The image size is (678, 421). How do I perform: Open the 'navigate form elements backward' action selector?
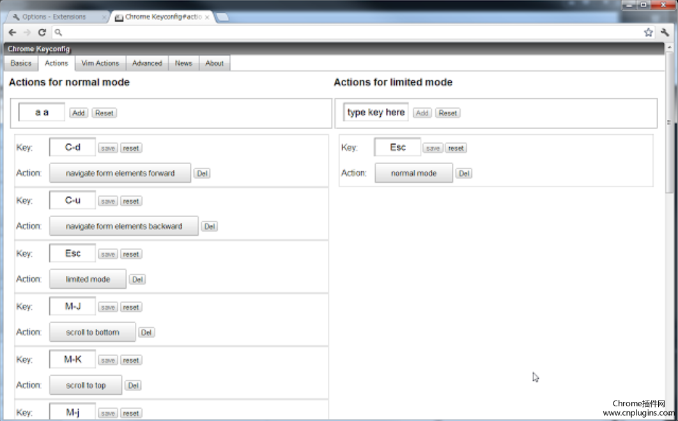click(124, 226)
